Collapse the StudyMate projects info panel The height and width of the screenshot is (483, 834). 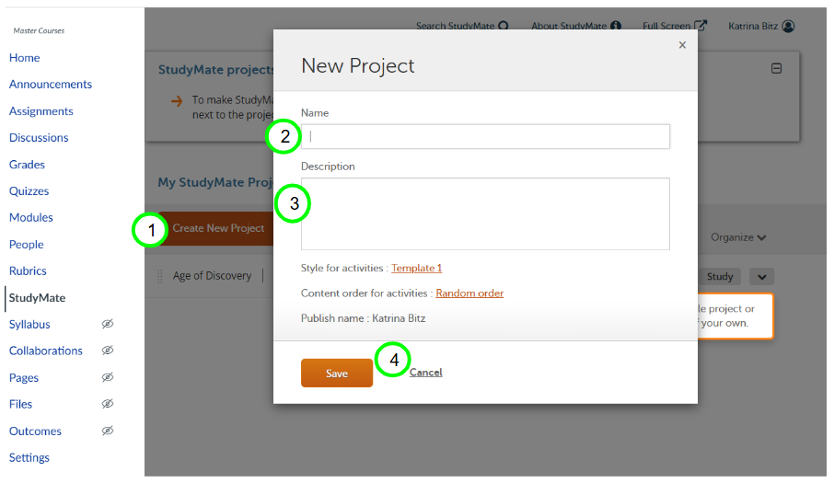pyautogui.click(x=776, y=68)
